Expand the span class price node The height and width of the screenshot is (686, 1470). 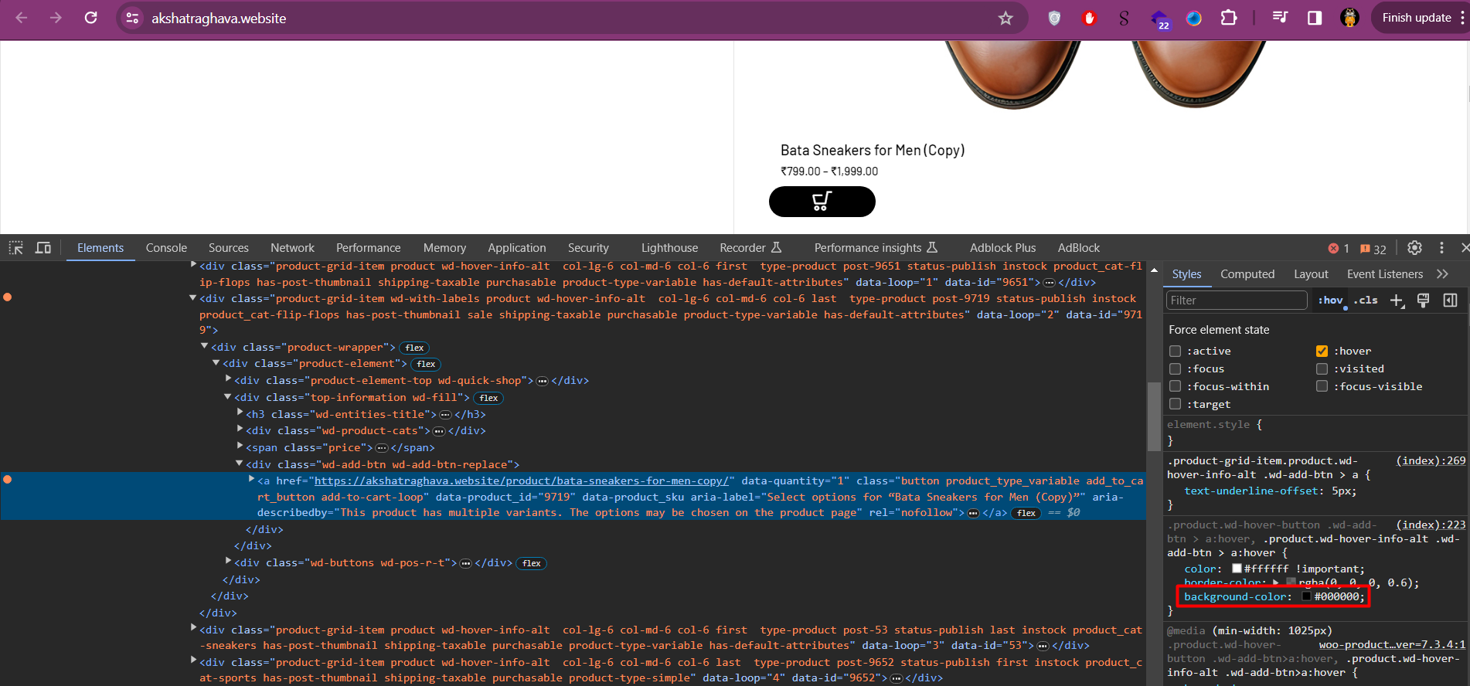coord(240,447)
